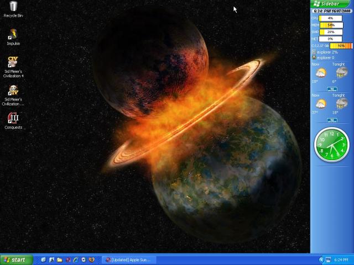Expand hidden system tray icons arrow
Viewport: 354px width, 265px height.
point(321,260)
